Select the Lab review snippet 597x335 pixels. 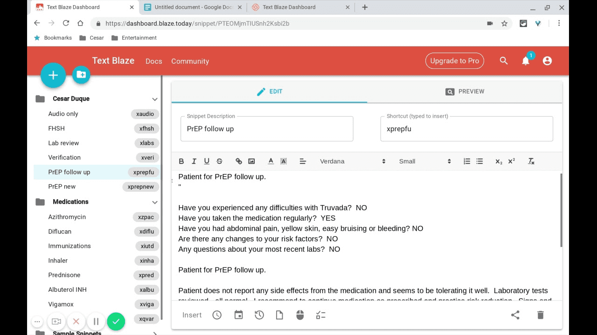pyautogui.click(x=97, y=143)
